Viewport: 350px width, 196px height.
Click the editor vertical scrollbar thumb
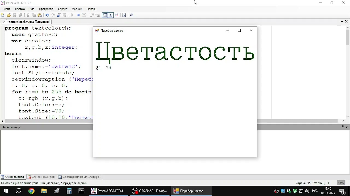[x=348, y=38]
